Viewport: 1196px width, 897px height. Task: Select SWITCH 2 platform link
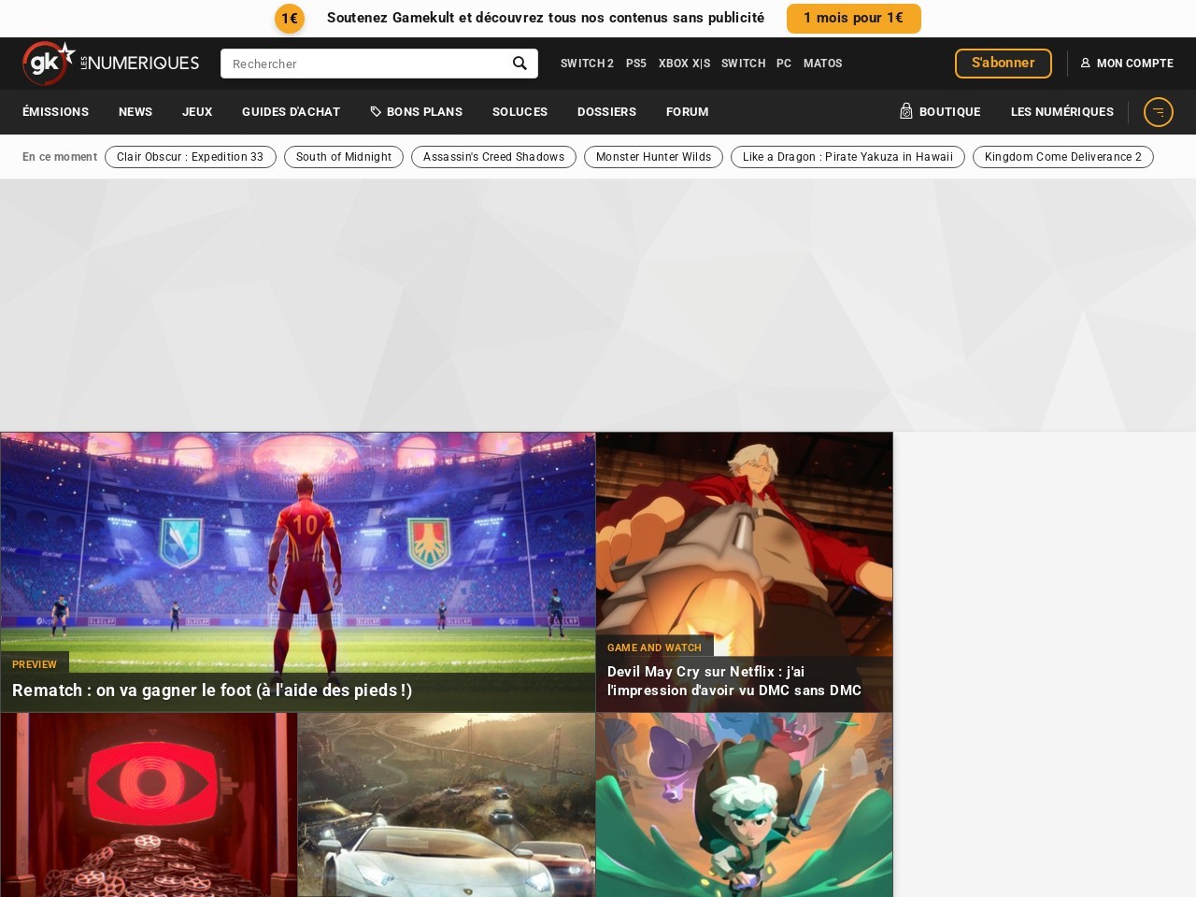click(587, 64)
